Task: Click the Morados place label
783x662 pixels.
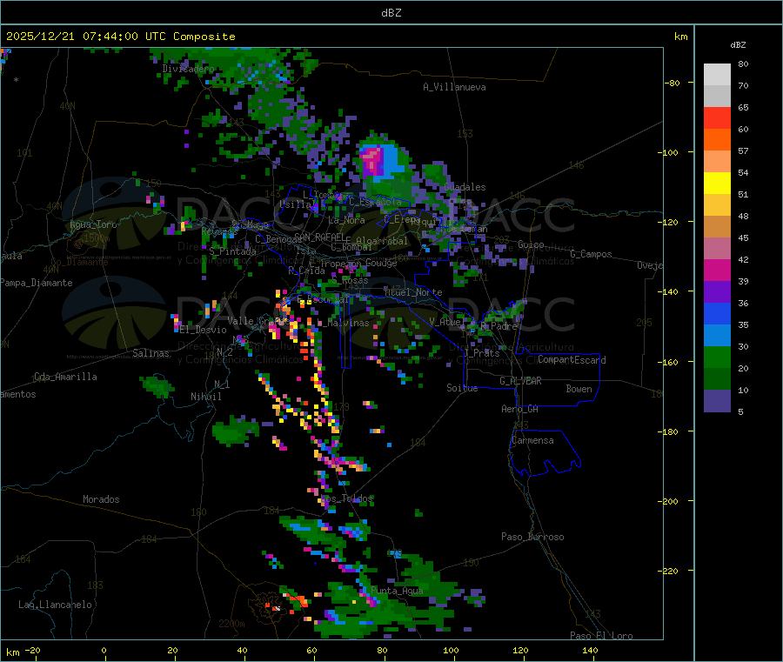Action: pos(101,499)
